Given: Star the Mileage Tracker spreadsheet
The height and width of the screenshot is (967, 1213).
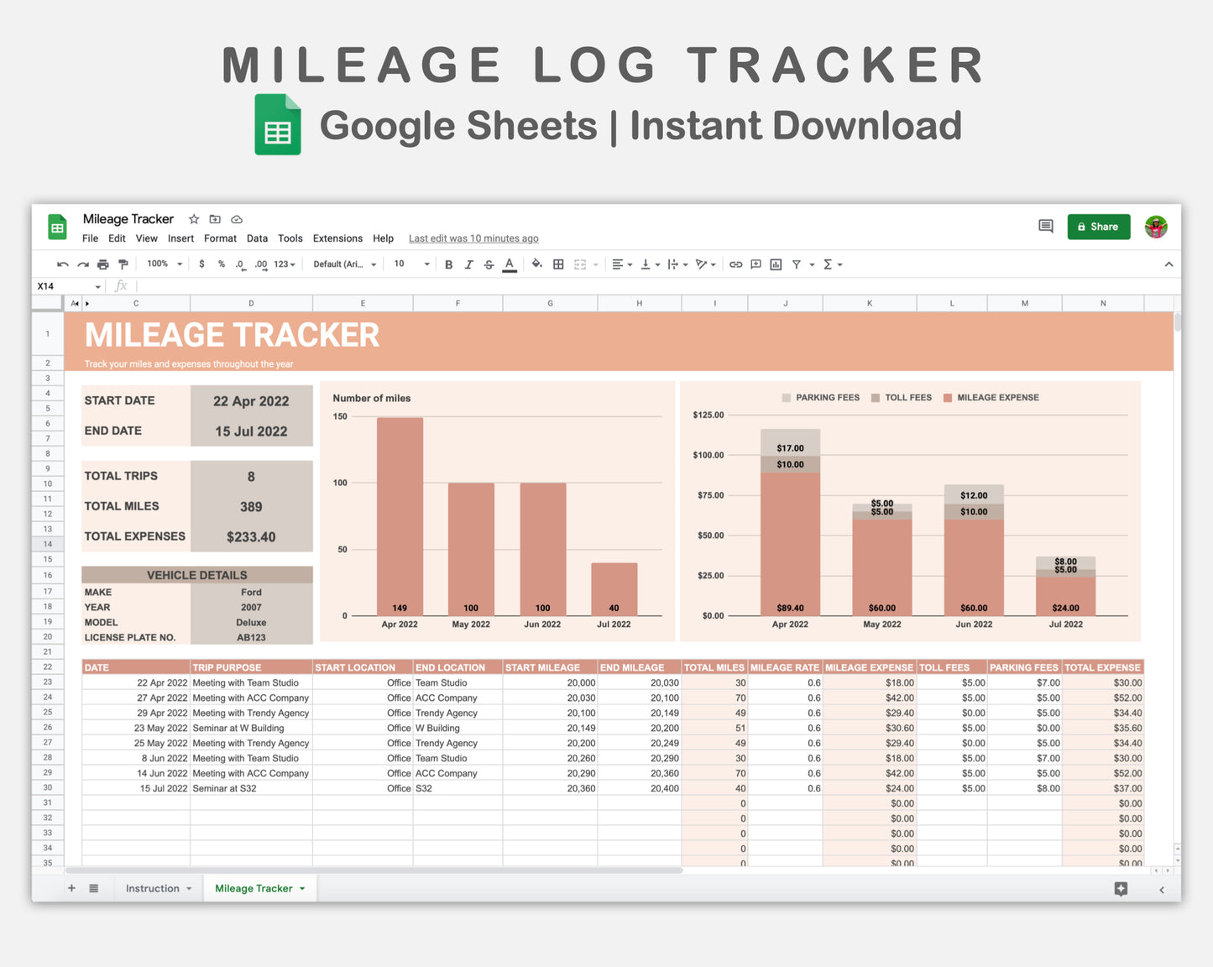Looking at the screenshot, I should click(193, 218).
